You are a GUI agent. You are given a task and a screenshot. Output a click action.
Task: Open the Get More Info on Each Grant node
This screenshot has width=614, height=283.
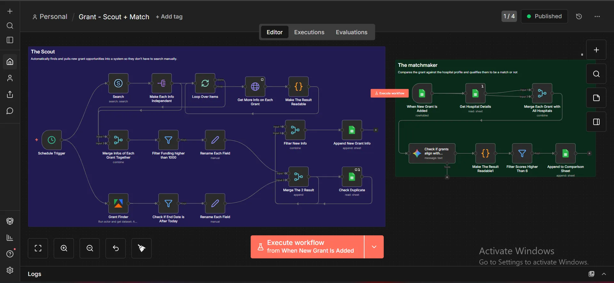click(x=255, y=87)
